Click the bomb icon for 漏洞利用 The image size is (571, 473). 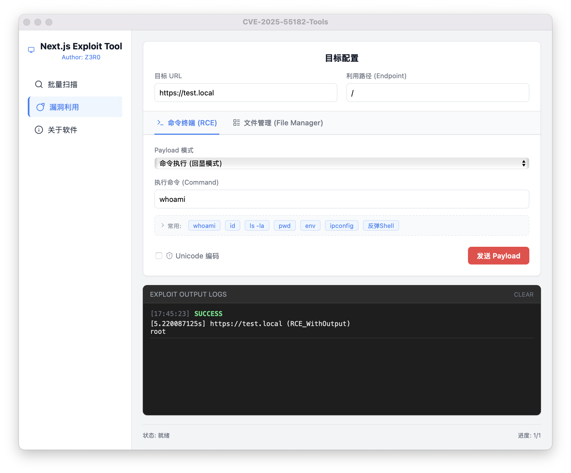pyautogui.click(x=41, y=107)
